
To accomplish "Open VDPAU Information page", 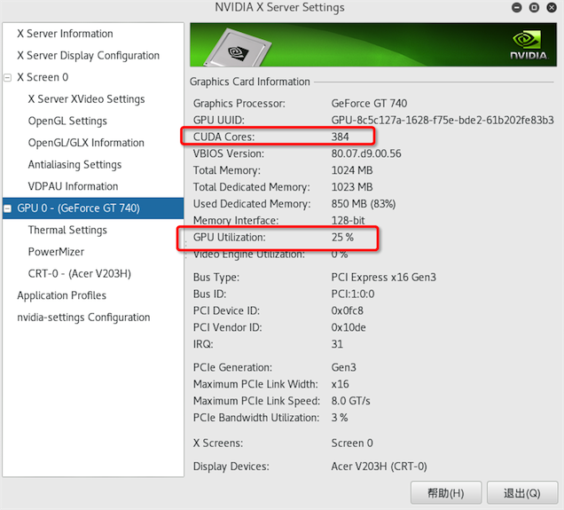I will click(73, 186).
